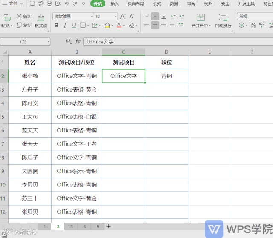Switch to the 视图 ribbon tab
The image size is (273, 238).
(x=208, y=3)
